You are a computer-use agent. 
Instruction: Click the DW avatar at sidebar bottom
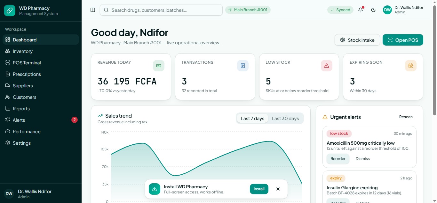coord(9,193)
